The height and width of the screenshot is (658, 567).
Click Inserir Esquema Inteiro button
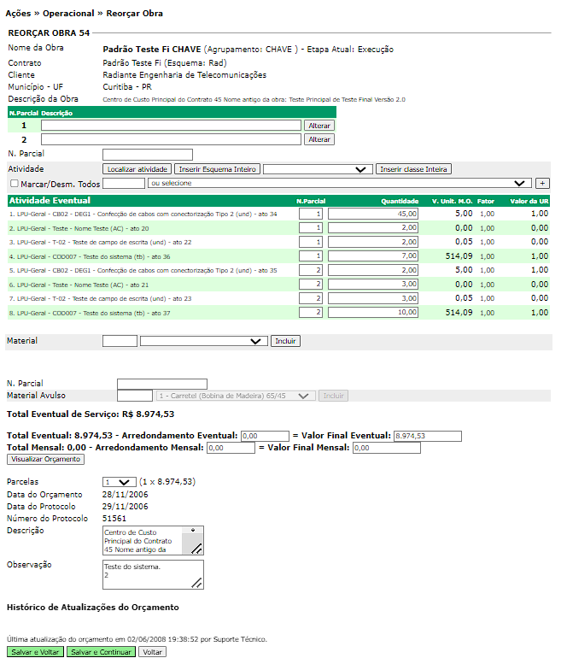[x=218, y=169]
